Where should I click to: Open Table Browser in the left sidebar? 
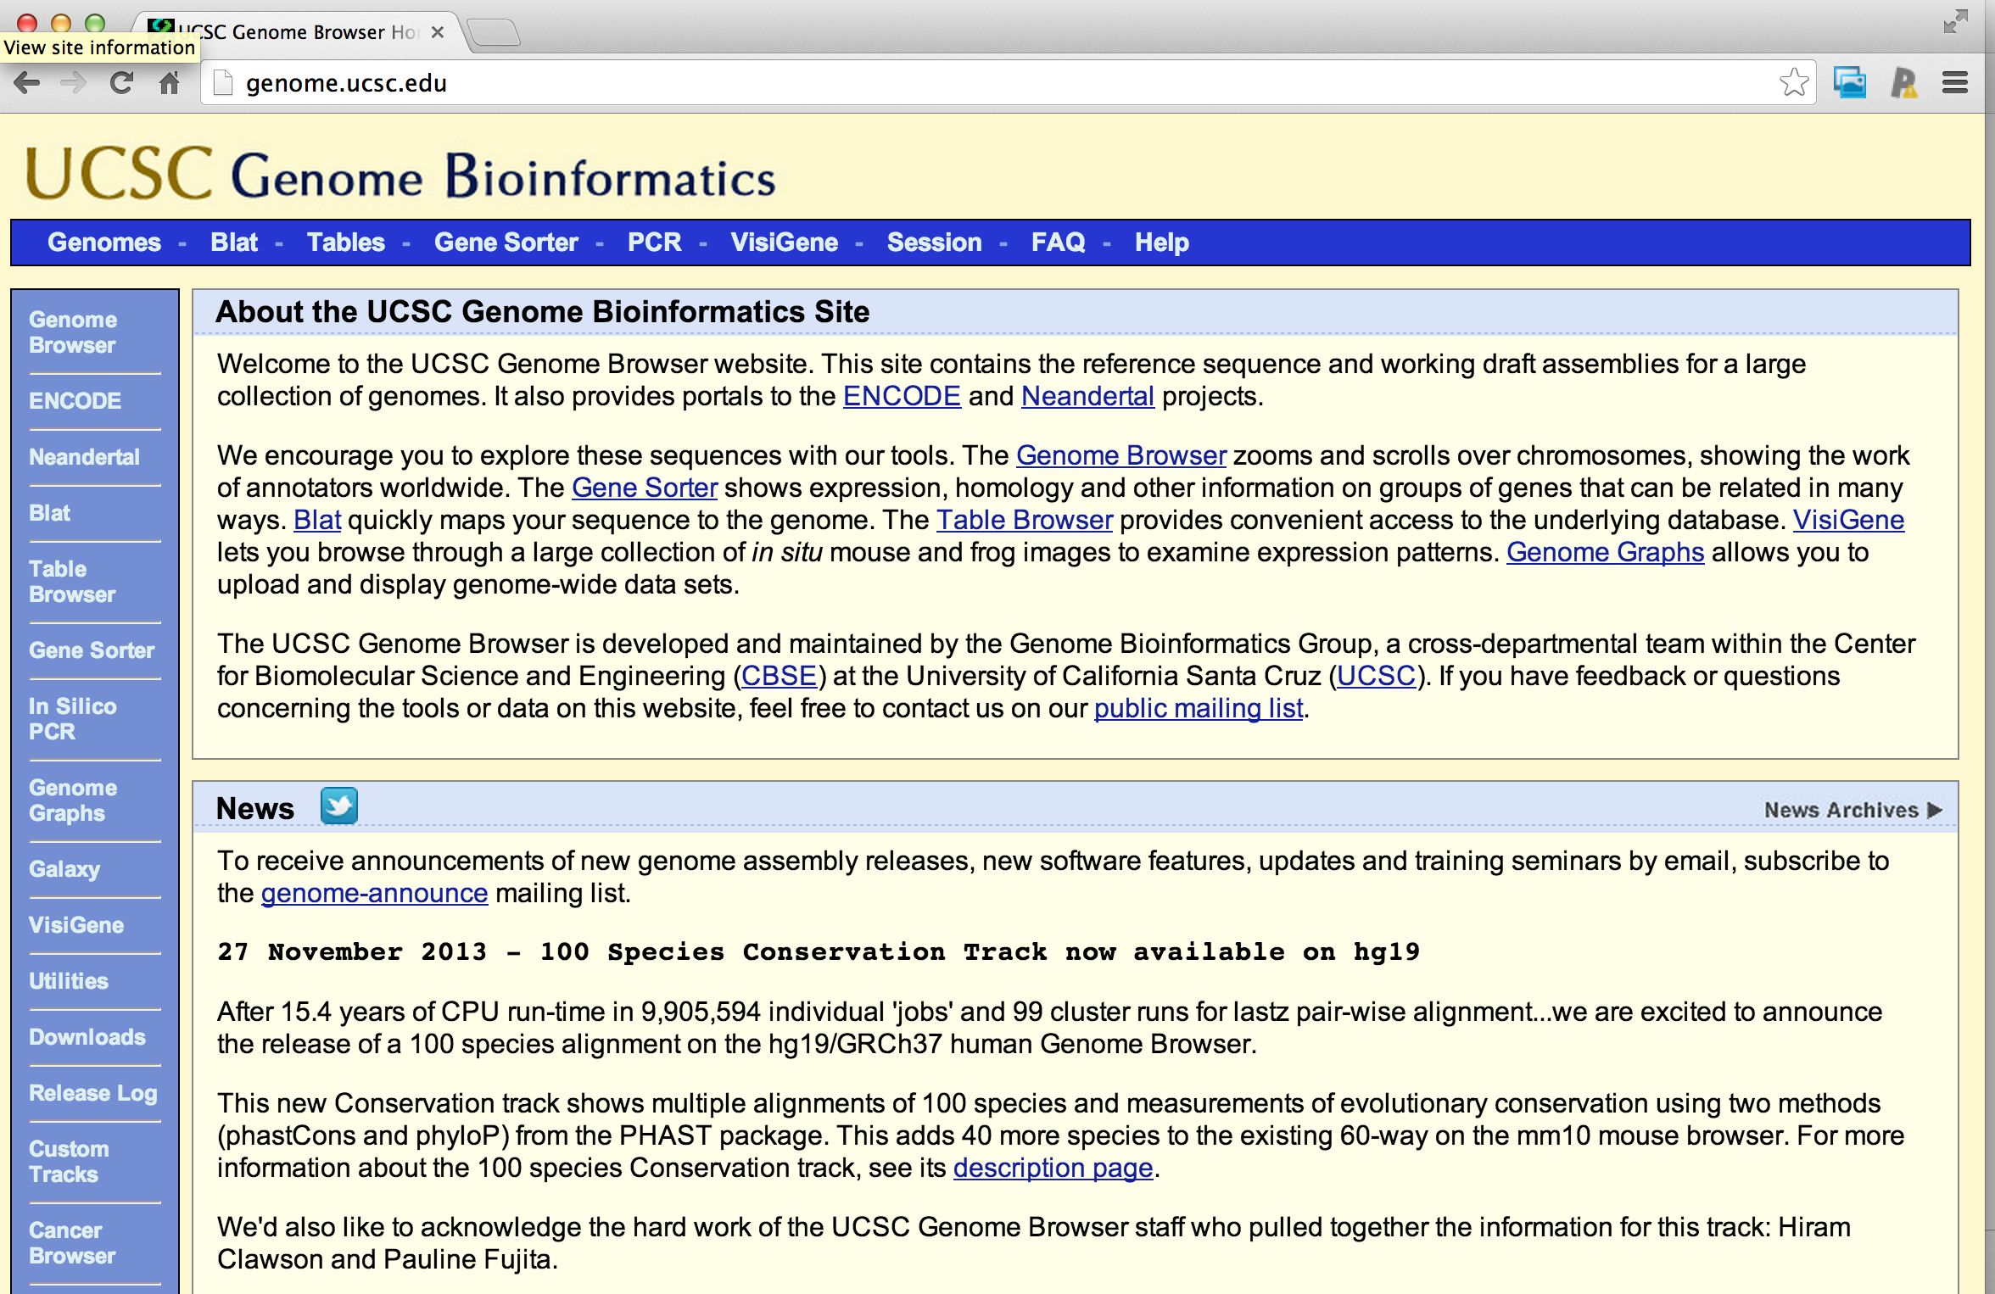point(72,582)
